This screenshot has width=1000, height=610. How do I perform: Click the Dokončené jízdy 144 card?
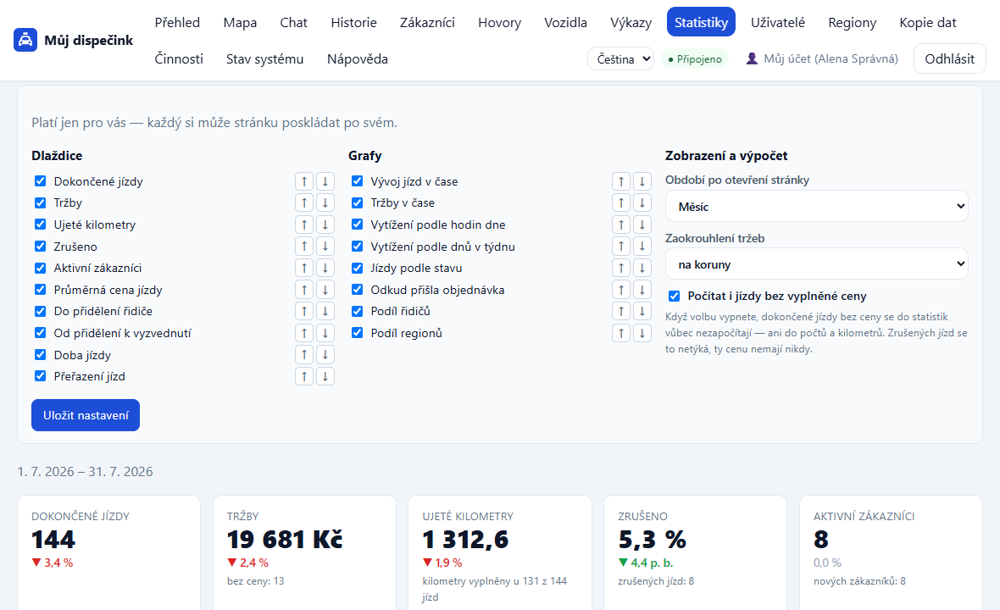[x=109, y=552]
